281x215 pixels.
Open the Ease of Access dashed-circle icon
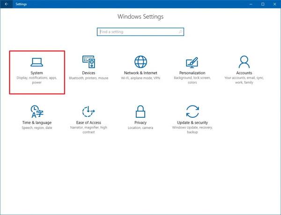pos(89,111)
